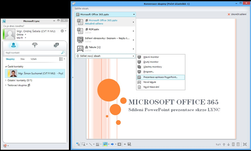This screenshot has height=151, width=251.
Task: Switch to full screen view
Action: coord(245,144)
